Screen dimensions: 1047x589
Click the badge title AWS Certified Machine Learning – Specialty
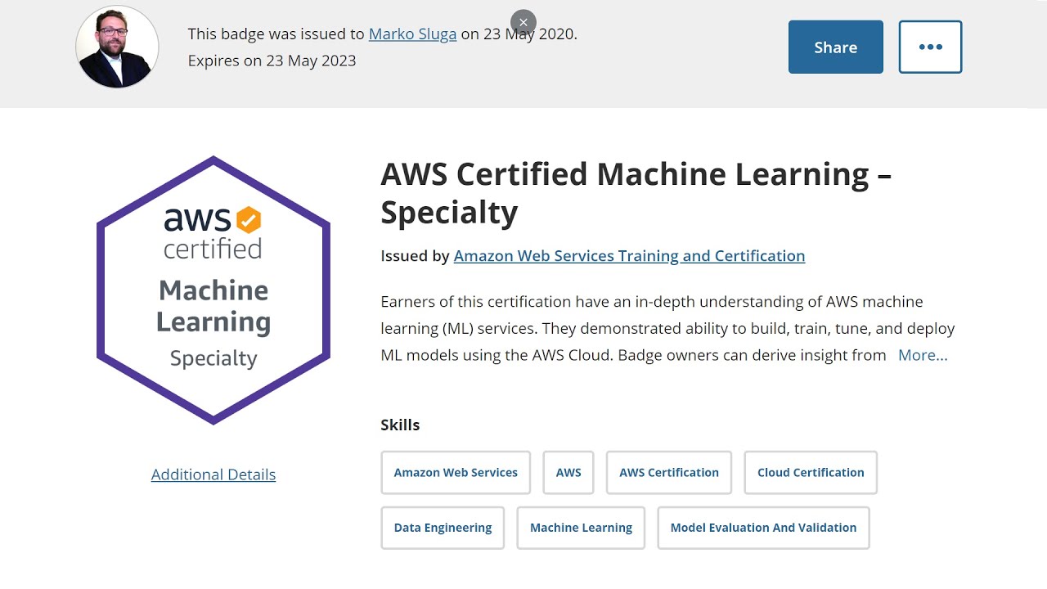click(x=636, y=193)
